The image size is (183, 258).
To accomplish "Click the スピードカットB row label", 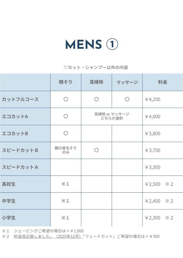I will 20,150.
